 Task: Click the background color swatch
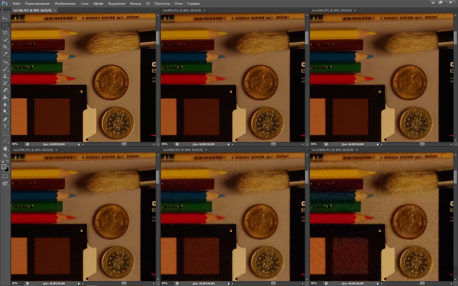click(7, 170)
